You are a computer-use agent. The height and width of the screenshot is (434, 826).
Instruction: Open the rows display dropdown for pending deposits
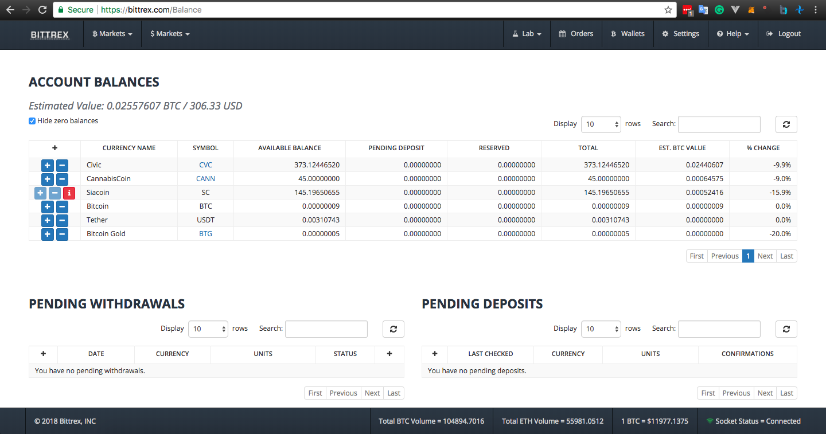[601, 329]
